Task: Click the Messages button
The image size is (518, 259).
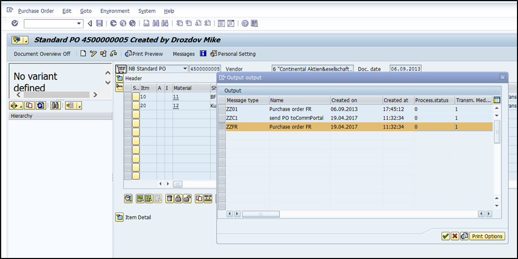Action: (x=184, y=54)
